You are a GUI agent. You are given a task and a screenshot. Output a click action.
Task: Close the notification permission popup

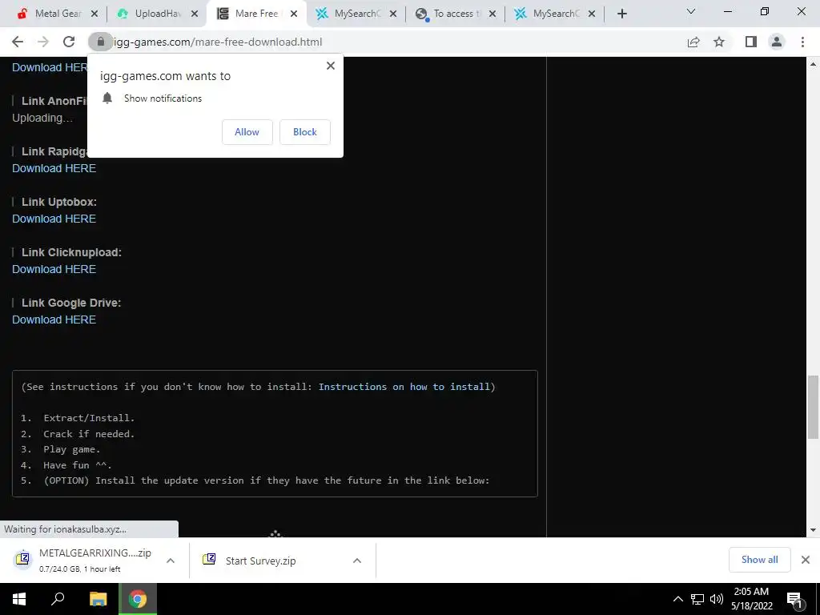pyautogui.click(x=331, y=66)
